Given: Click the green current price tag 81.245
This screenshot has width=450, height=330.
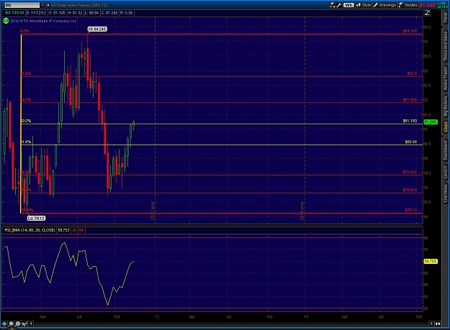Looking at the screenshot, I should 431,122.
